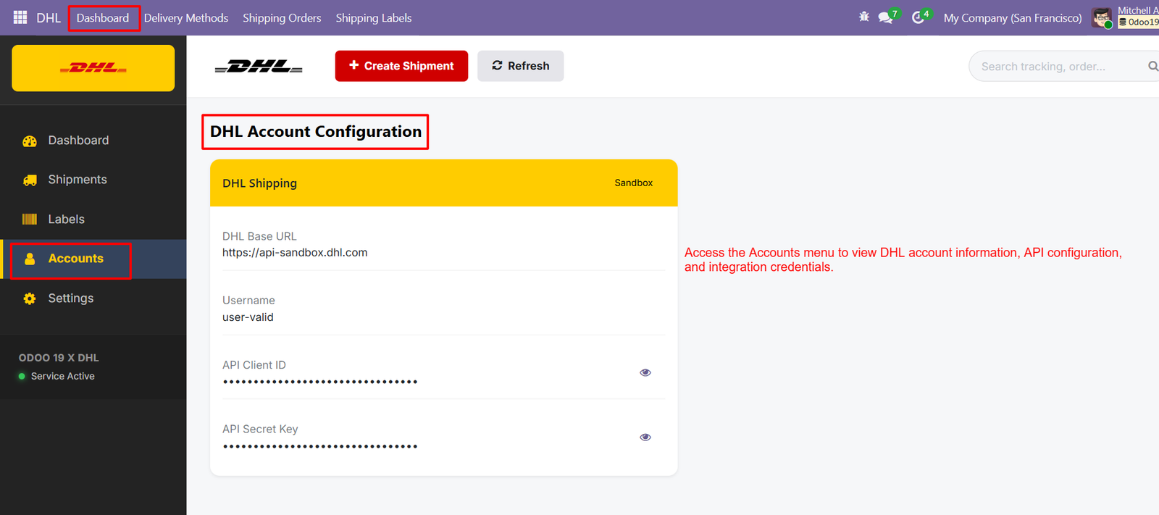
Task: Open the activities clock icon with badge 4
Action: tap(920, 17)
